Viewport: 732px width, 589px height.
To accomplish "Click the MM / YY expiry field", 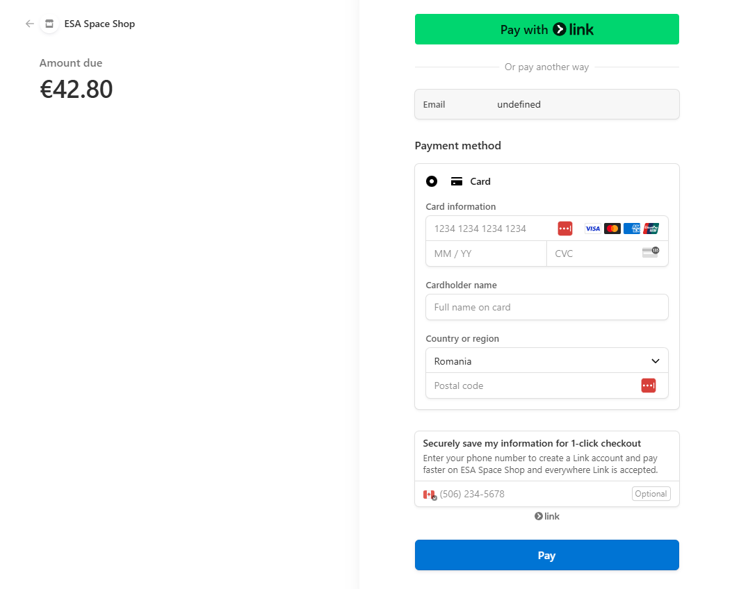I will [x=486, y=254].
